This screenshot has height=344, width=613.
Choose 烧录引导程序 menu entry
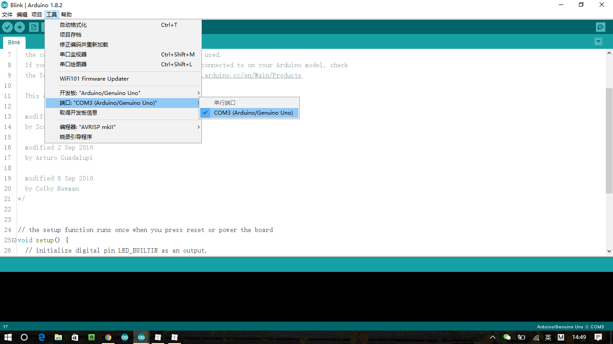(123, 137)
